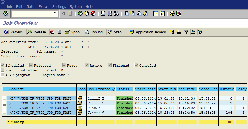Image resolution: width=248 pixels, height=129 pixels.
Task: Select checkbox for job started 15:23:04
Action: (5, 112)
